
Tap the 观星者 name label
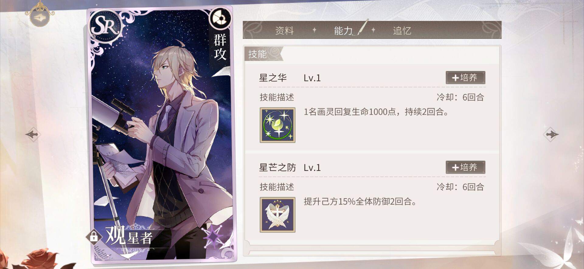click(x=129, y=236)
